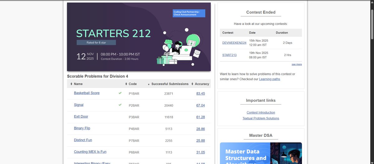Screen dimensions: 374x164
Task: Select problem code P4BAR
Action: click(x=134, y=129)
